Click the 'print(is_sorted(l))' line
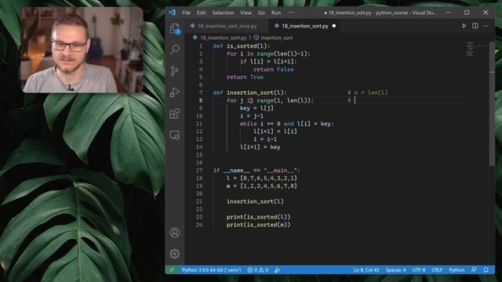Screen dimensions: 502x282 (x=258, y=217)
